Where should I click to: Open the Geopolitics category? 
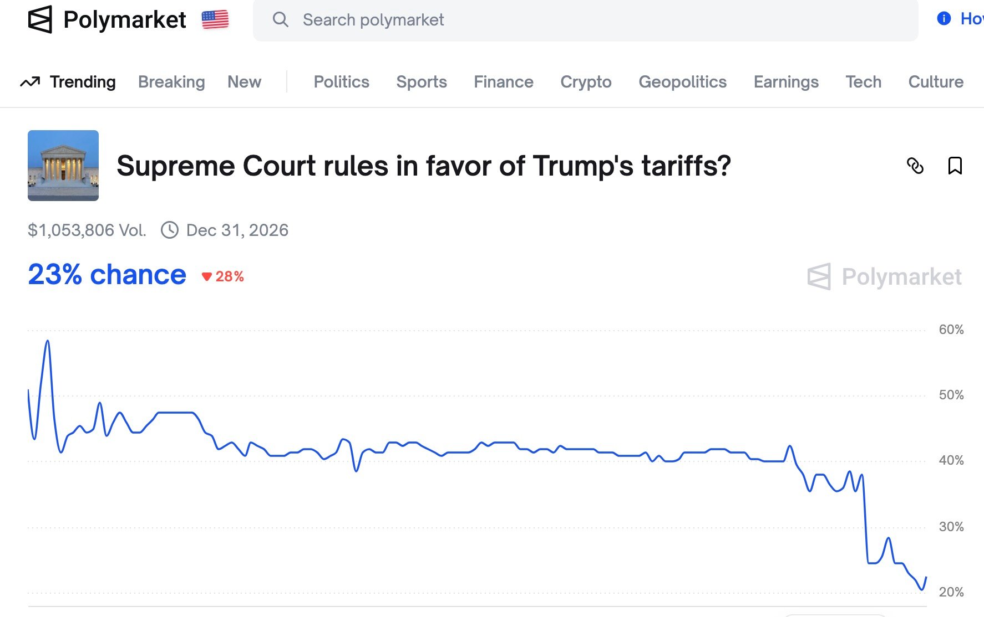pos(682,82)
